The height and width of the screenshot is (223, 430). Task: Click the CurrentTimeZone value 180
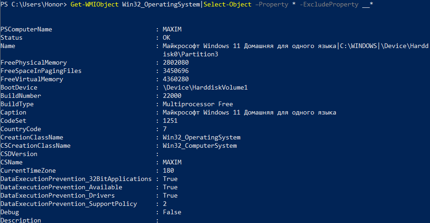[x=168, y=171]
